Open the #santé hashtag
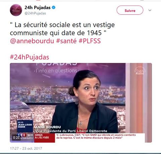The height and width of the screenshot is (154, 161). tap(66, 41)
